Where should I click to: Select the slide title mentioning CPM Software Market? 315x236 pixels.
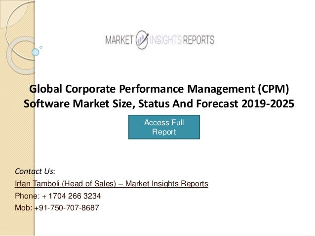(159, 96)
